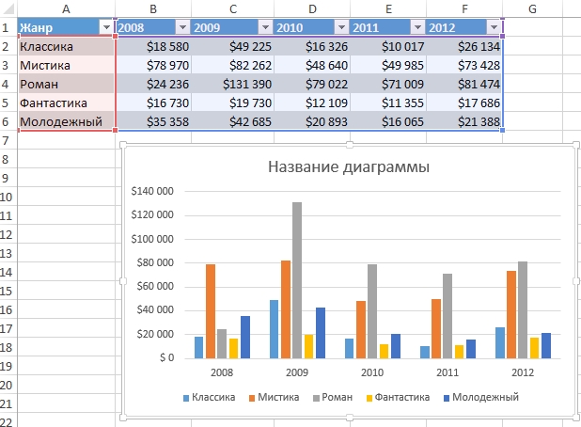This screenshot has height=427, width=581.
Task: Open the 2012 column filter dropdown
Action: pos(493,28)
